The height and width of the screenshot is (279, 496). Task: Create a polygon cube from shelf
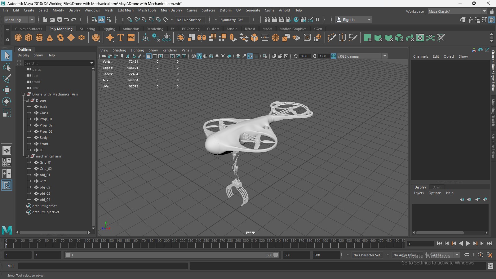[x=29, y=38]
